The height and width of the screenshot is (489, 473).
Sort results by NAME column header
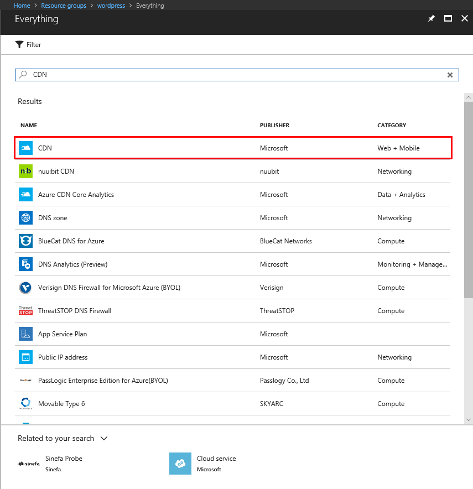point(29,125)
